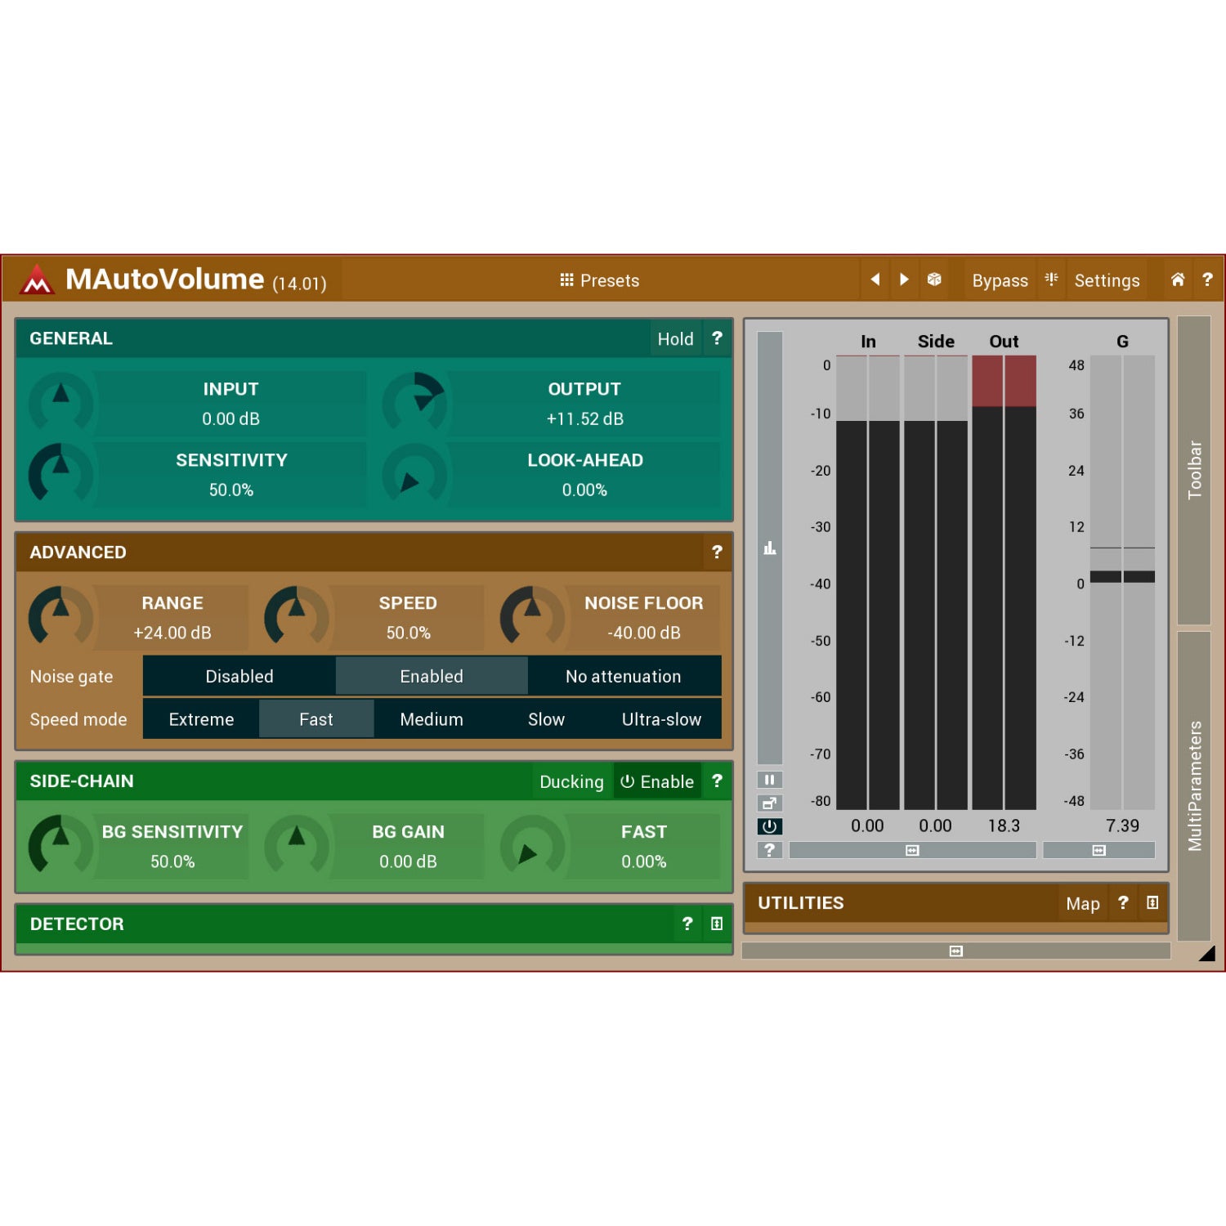1226x1226 pixels.
Task: Open help for the UTILITIES panel
Action: (1123, 902)
